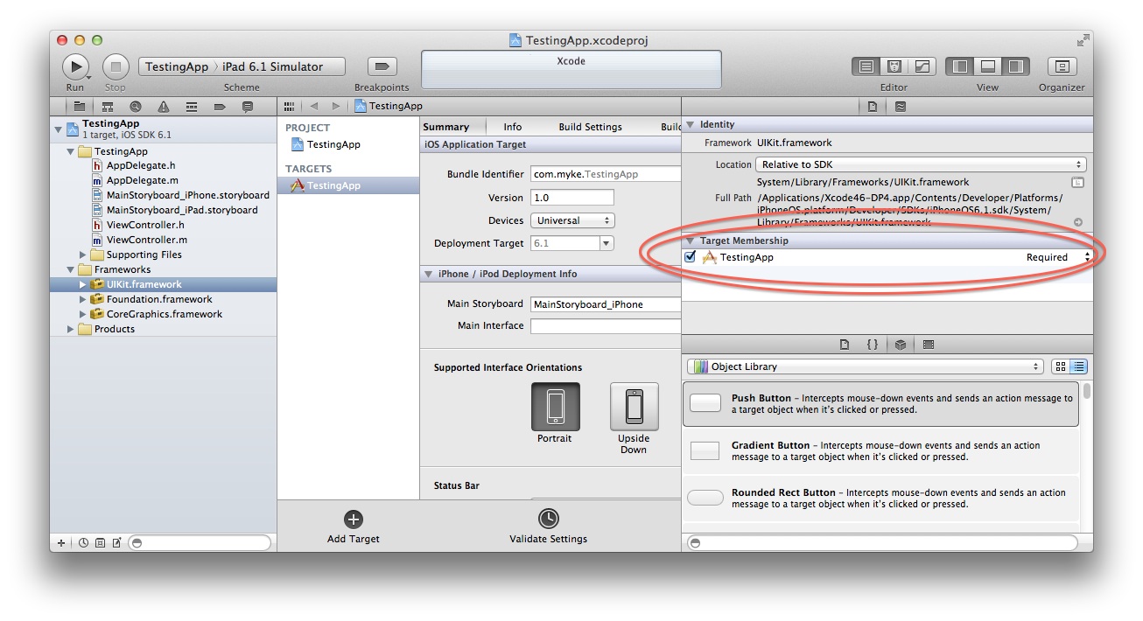The height and width of the screenshot is (621, 1143).
Task: Click the Add Target button
Action: [x=354, y=527]
